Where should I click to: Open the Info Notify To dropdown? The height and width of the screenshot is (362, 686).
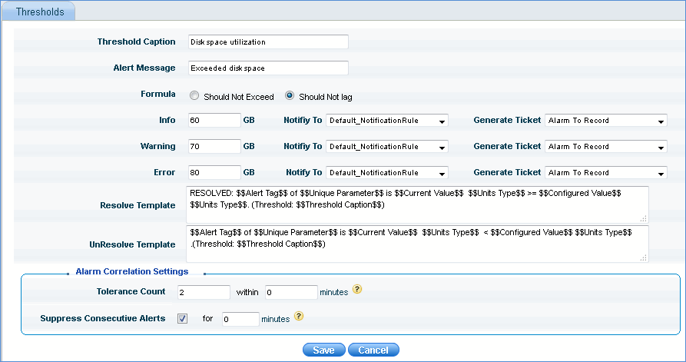[387, 121]
